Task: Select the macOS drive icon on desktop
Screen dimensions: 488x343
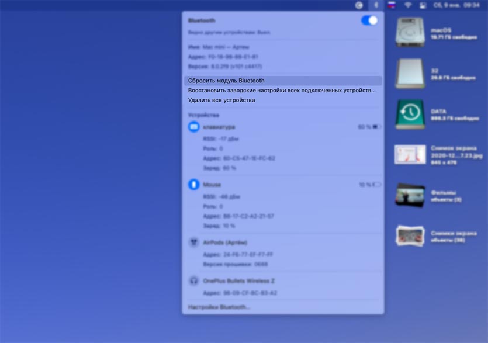Action: tap(410, 32)
